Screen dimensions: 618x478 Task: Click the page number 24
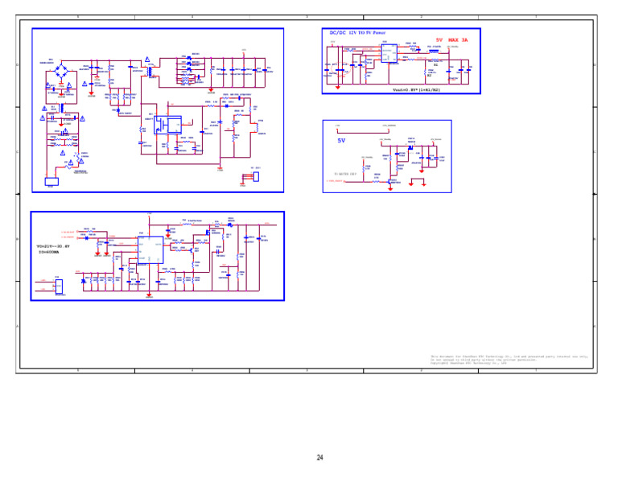click(319, 458)
